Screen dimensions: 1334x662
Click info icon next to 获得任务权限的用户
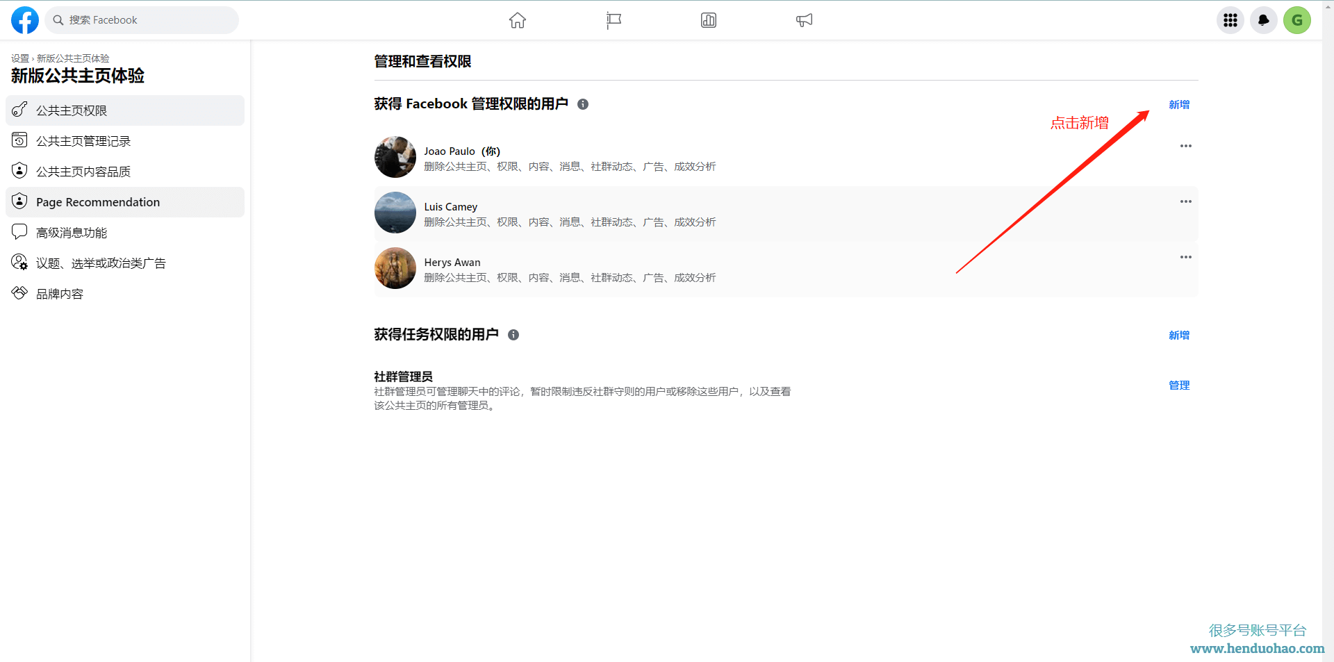tap(513, 335)
